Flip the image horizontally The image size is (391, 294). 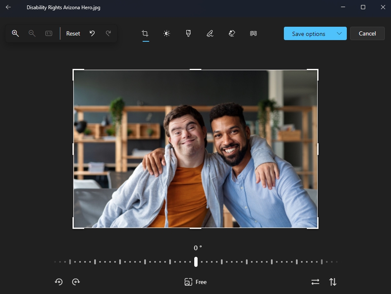click(x=315, y=282)
